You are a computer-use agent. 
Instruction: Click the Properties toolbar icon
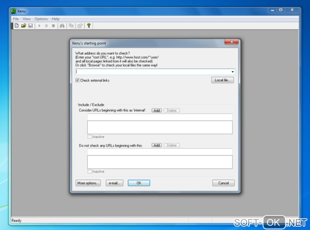[80, 26]
